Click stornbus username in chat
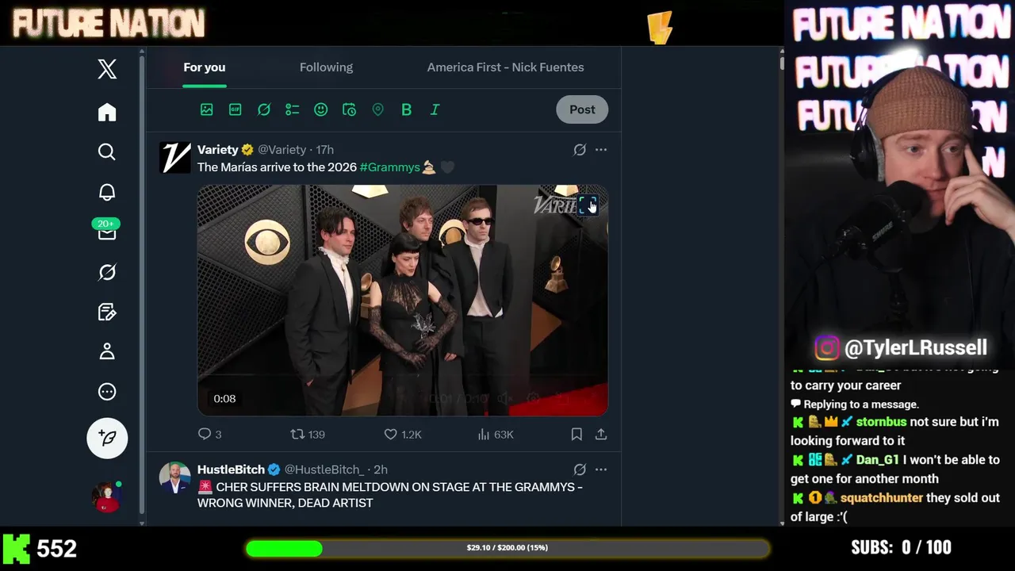The height and width of the screenshot is (571, 1015). 881,422
